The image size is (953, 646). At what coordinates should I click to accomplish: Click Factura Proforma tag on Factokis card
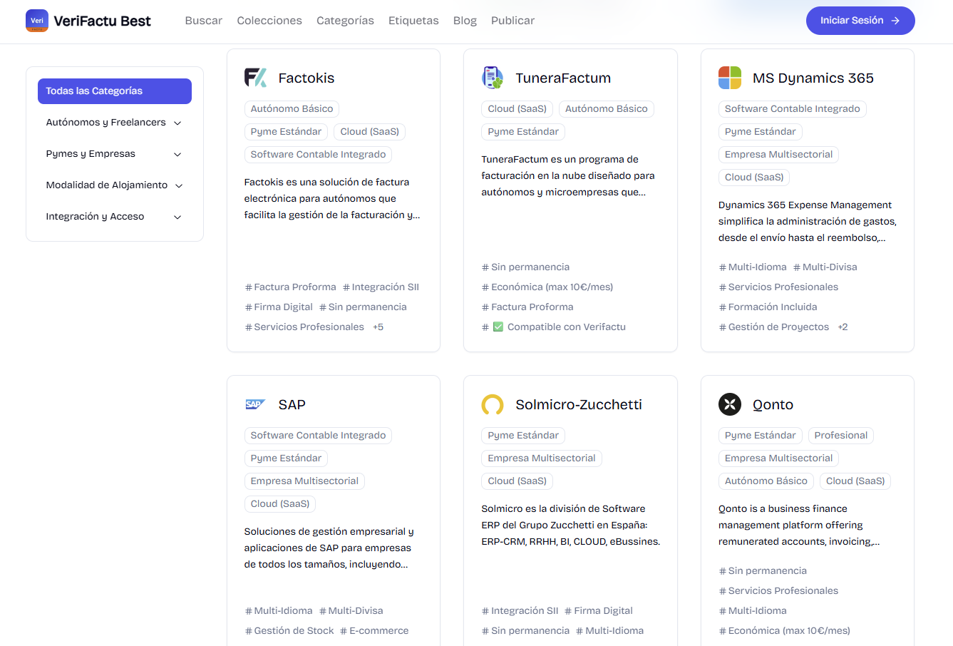click(x=291, y=287)
